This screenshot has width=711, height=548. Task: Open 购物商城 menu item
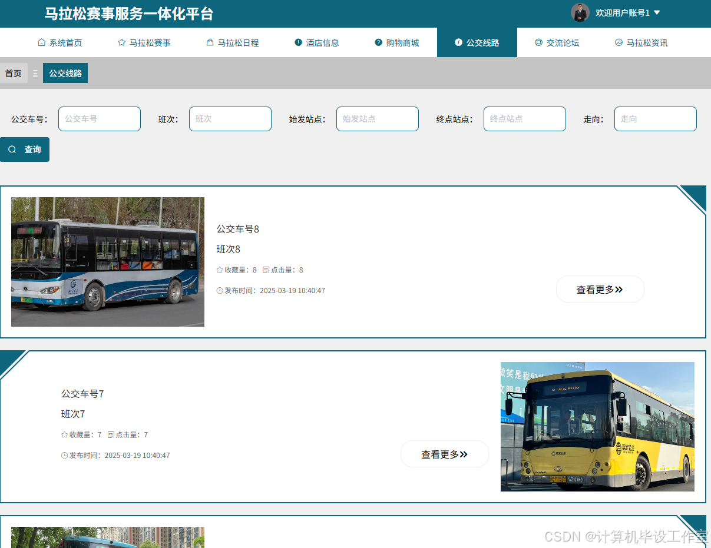click(396, 42)
